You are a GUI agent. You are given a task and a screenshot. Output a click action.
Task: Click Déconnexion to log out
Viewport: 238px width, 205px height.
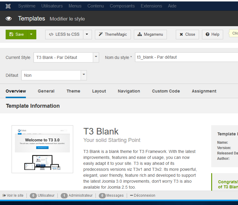coord(143,195)
